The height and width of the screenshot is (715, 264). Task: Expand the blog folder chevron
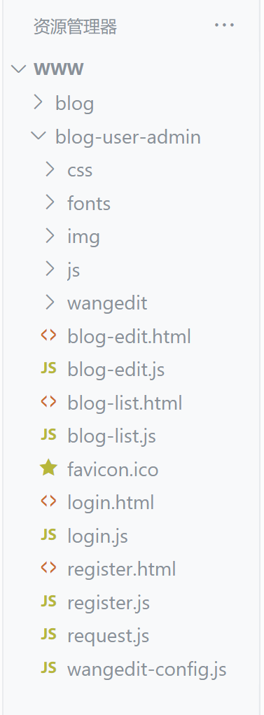click(x=39, y=103)
